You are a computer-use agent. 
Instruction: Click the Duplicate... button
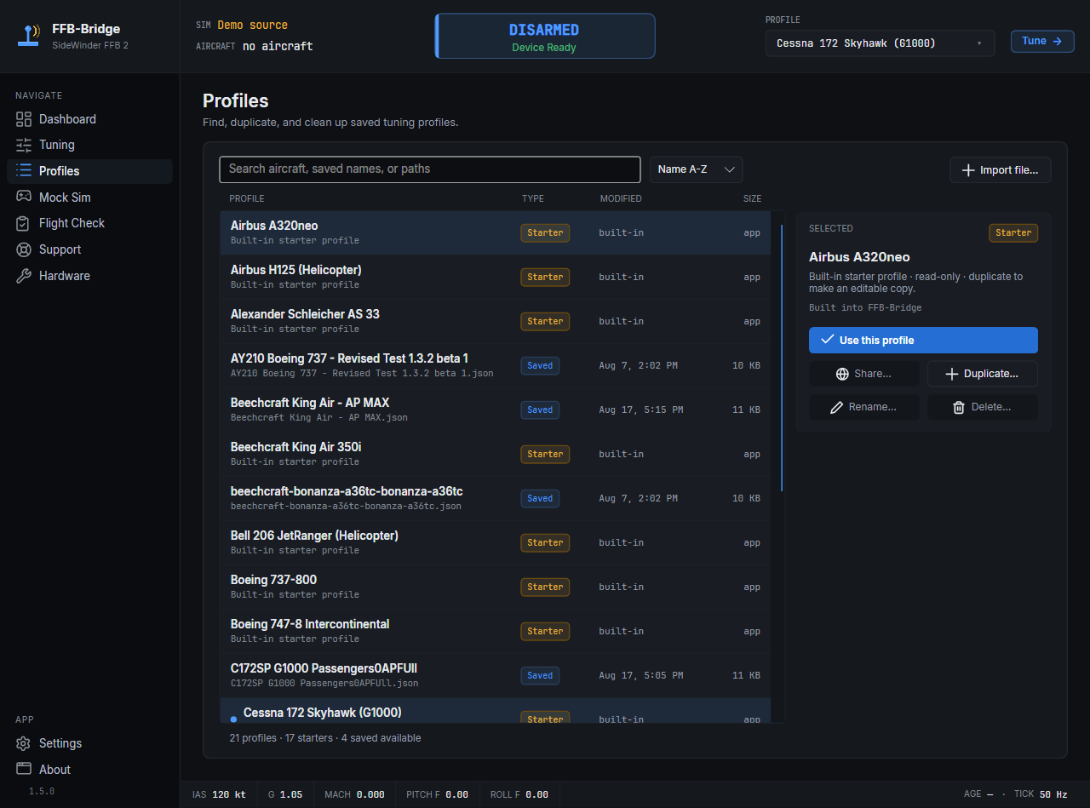(983, 374)
